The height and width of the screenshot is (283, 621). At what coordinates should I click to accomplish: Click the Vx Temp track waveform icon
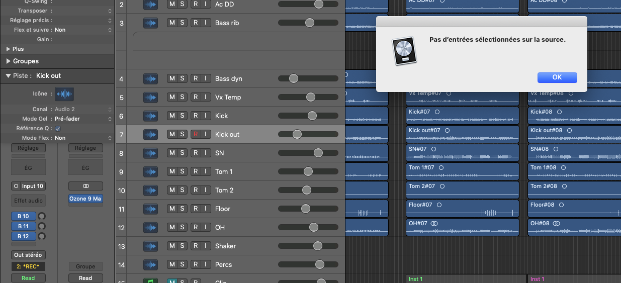coord(150,97)
